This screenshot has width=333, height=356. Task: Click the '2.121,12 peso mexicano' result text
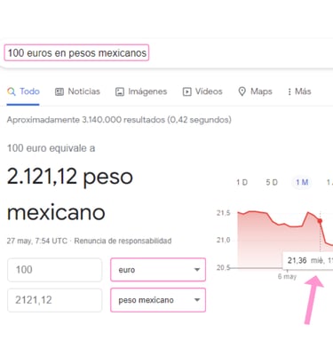[70, 194]
